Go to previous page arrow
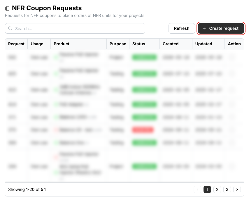This screenshot has width=249, height=200. coord(197,189)
